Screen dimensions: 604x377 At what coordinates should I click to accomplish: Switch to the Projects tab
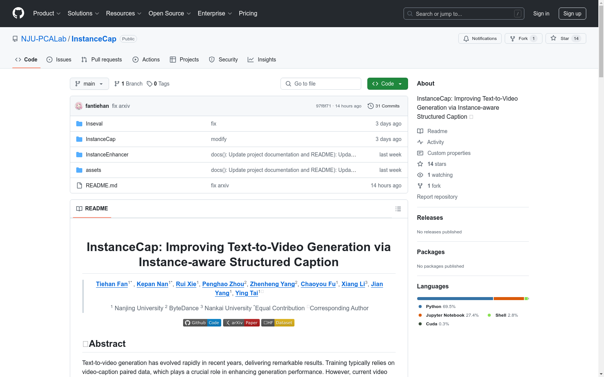pos(184,60)
